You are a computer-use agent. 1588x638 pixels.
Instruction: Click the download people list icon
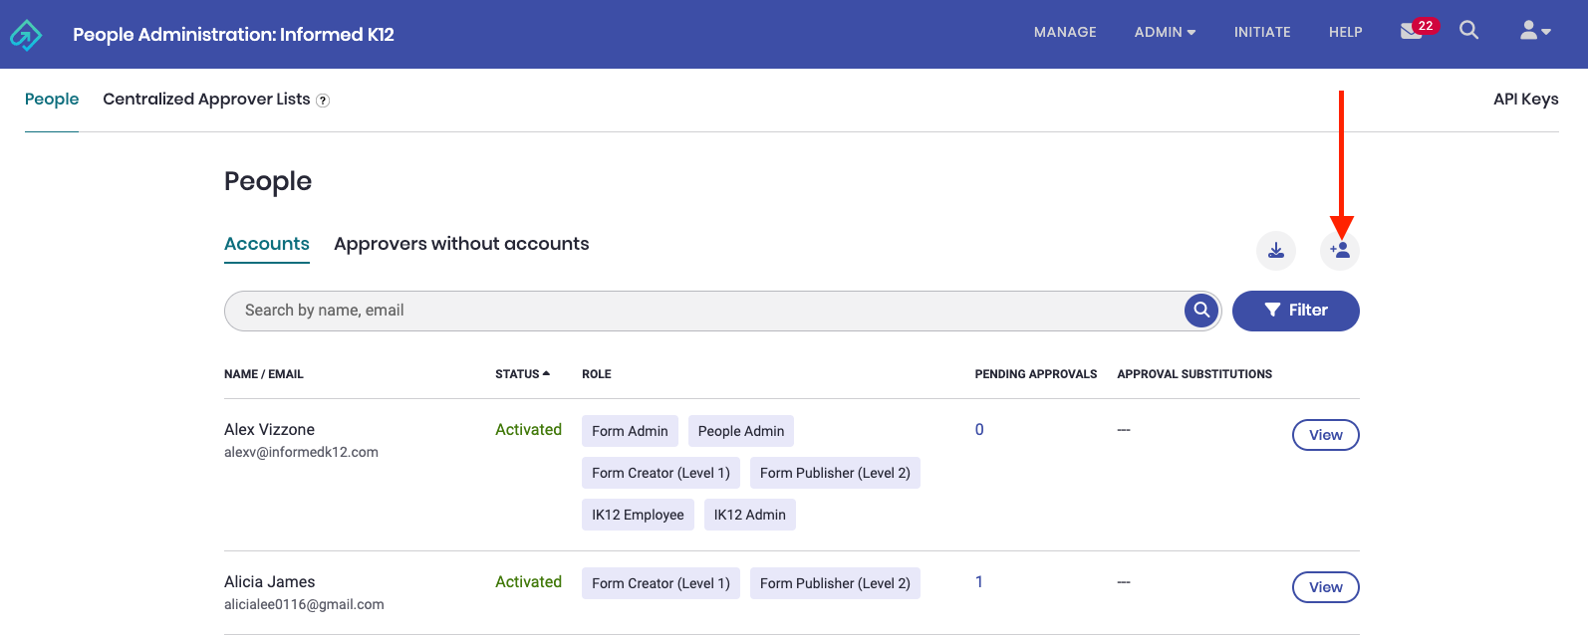(x=1275, y=251)
